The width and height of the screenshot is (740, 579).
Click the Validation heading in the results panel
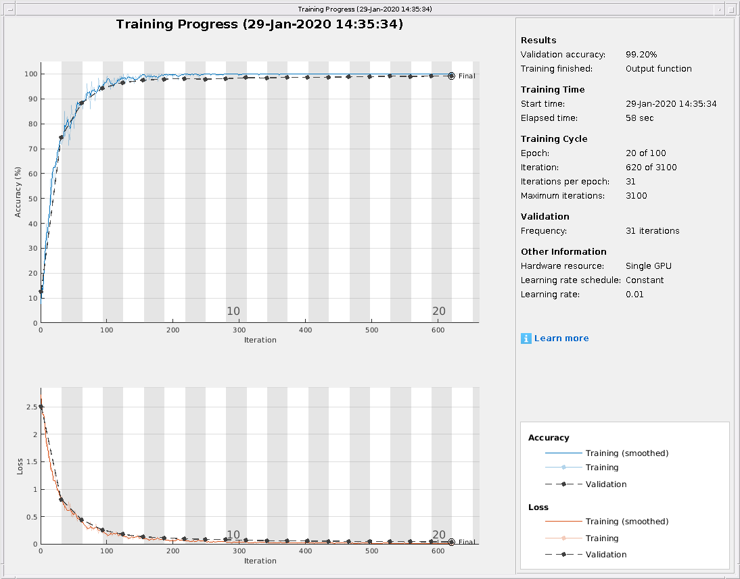tap(545, 216)
